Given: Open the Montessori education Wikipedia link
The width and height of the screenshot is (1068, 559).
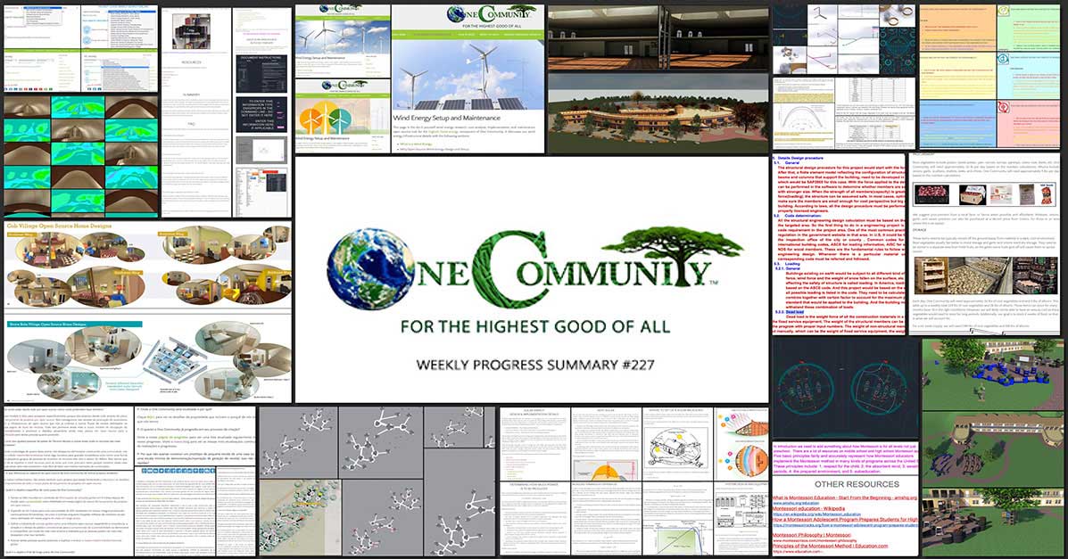Looking at the screenshot, I should coord(807,507).
